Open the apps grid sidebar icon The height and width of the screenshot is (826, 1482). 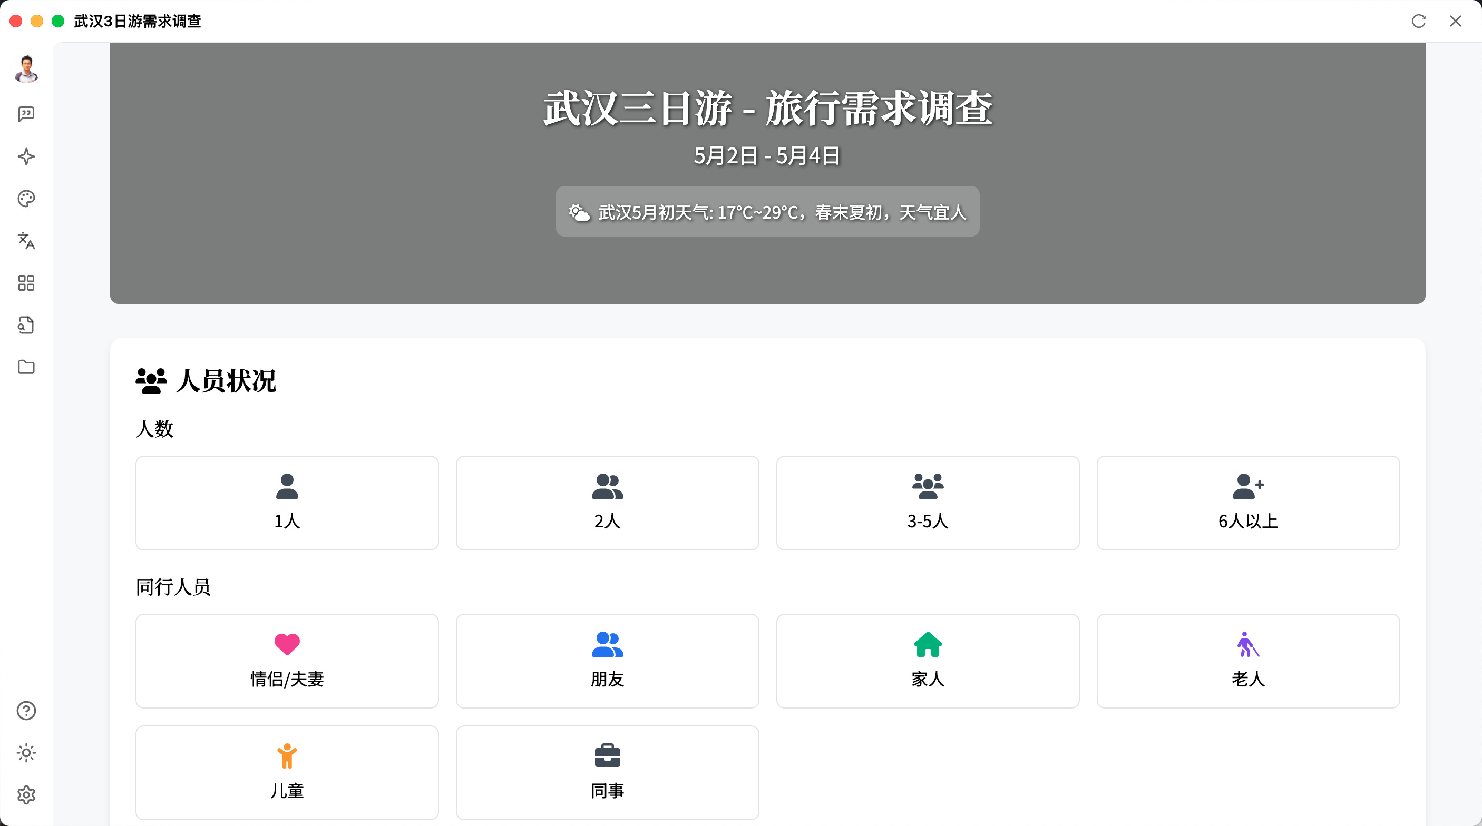[x=26, y=283]
